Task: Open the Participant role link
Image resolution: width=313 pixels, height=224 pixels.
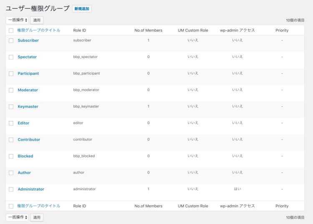Action: [28, 73]
